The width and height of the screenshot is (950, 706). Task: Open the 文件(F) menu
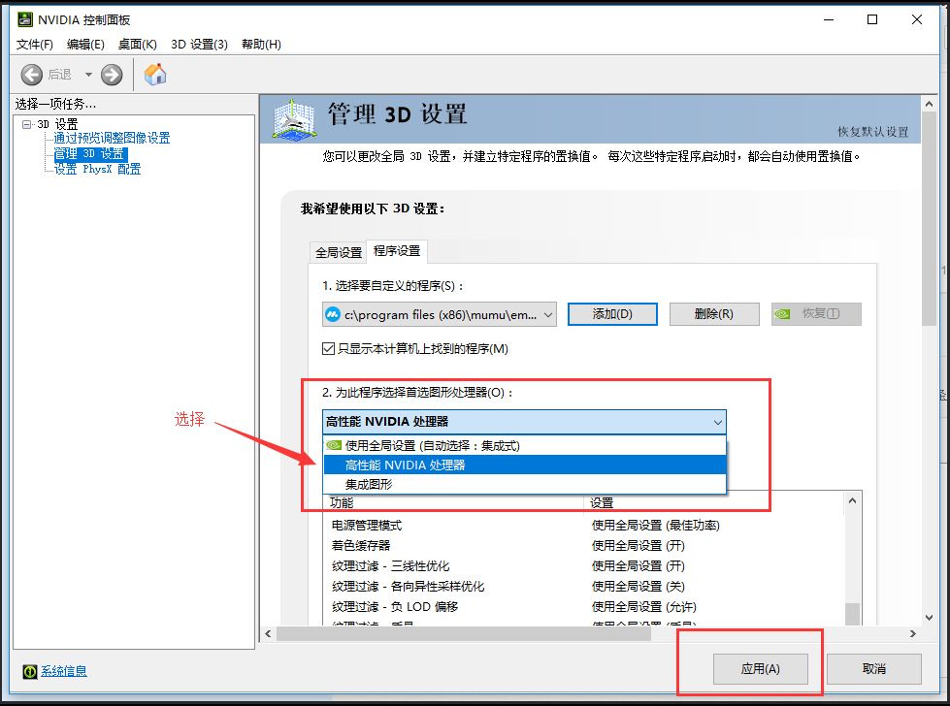(35, 45)
